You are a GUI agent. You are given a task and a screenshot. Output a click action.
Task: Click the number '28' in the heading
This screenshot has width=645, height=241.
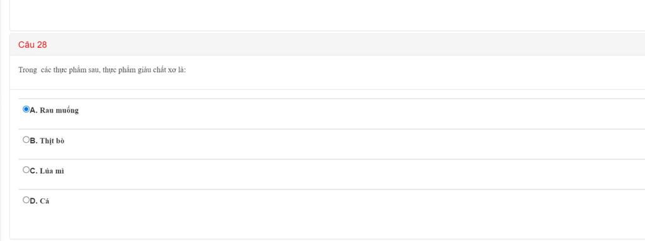(42, 45)
